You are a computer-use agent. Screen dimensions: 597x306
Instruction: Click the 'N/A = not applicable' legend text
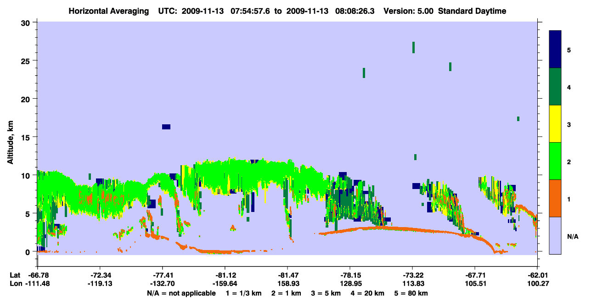click(181, 293)
